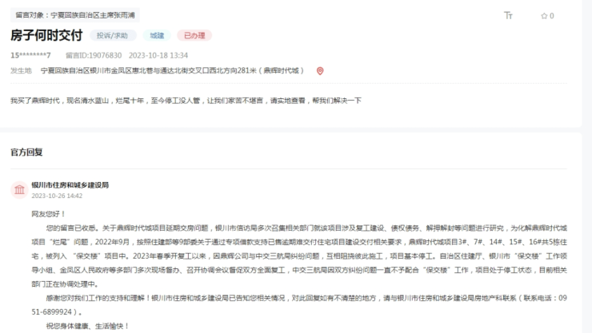This screenshot has width=592, height=333.
Task: Click the housing bureau avatar icon
Action: [18, 189]
